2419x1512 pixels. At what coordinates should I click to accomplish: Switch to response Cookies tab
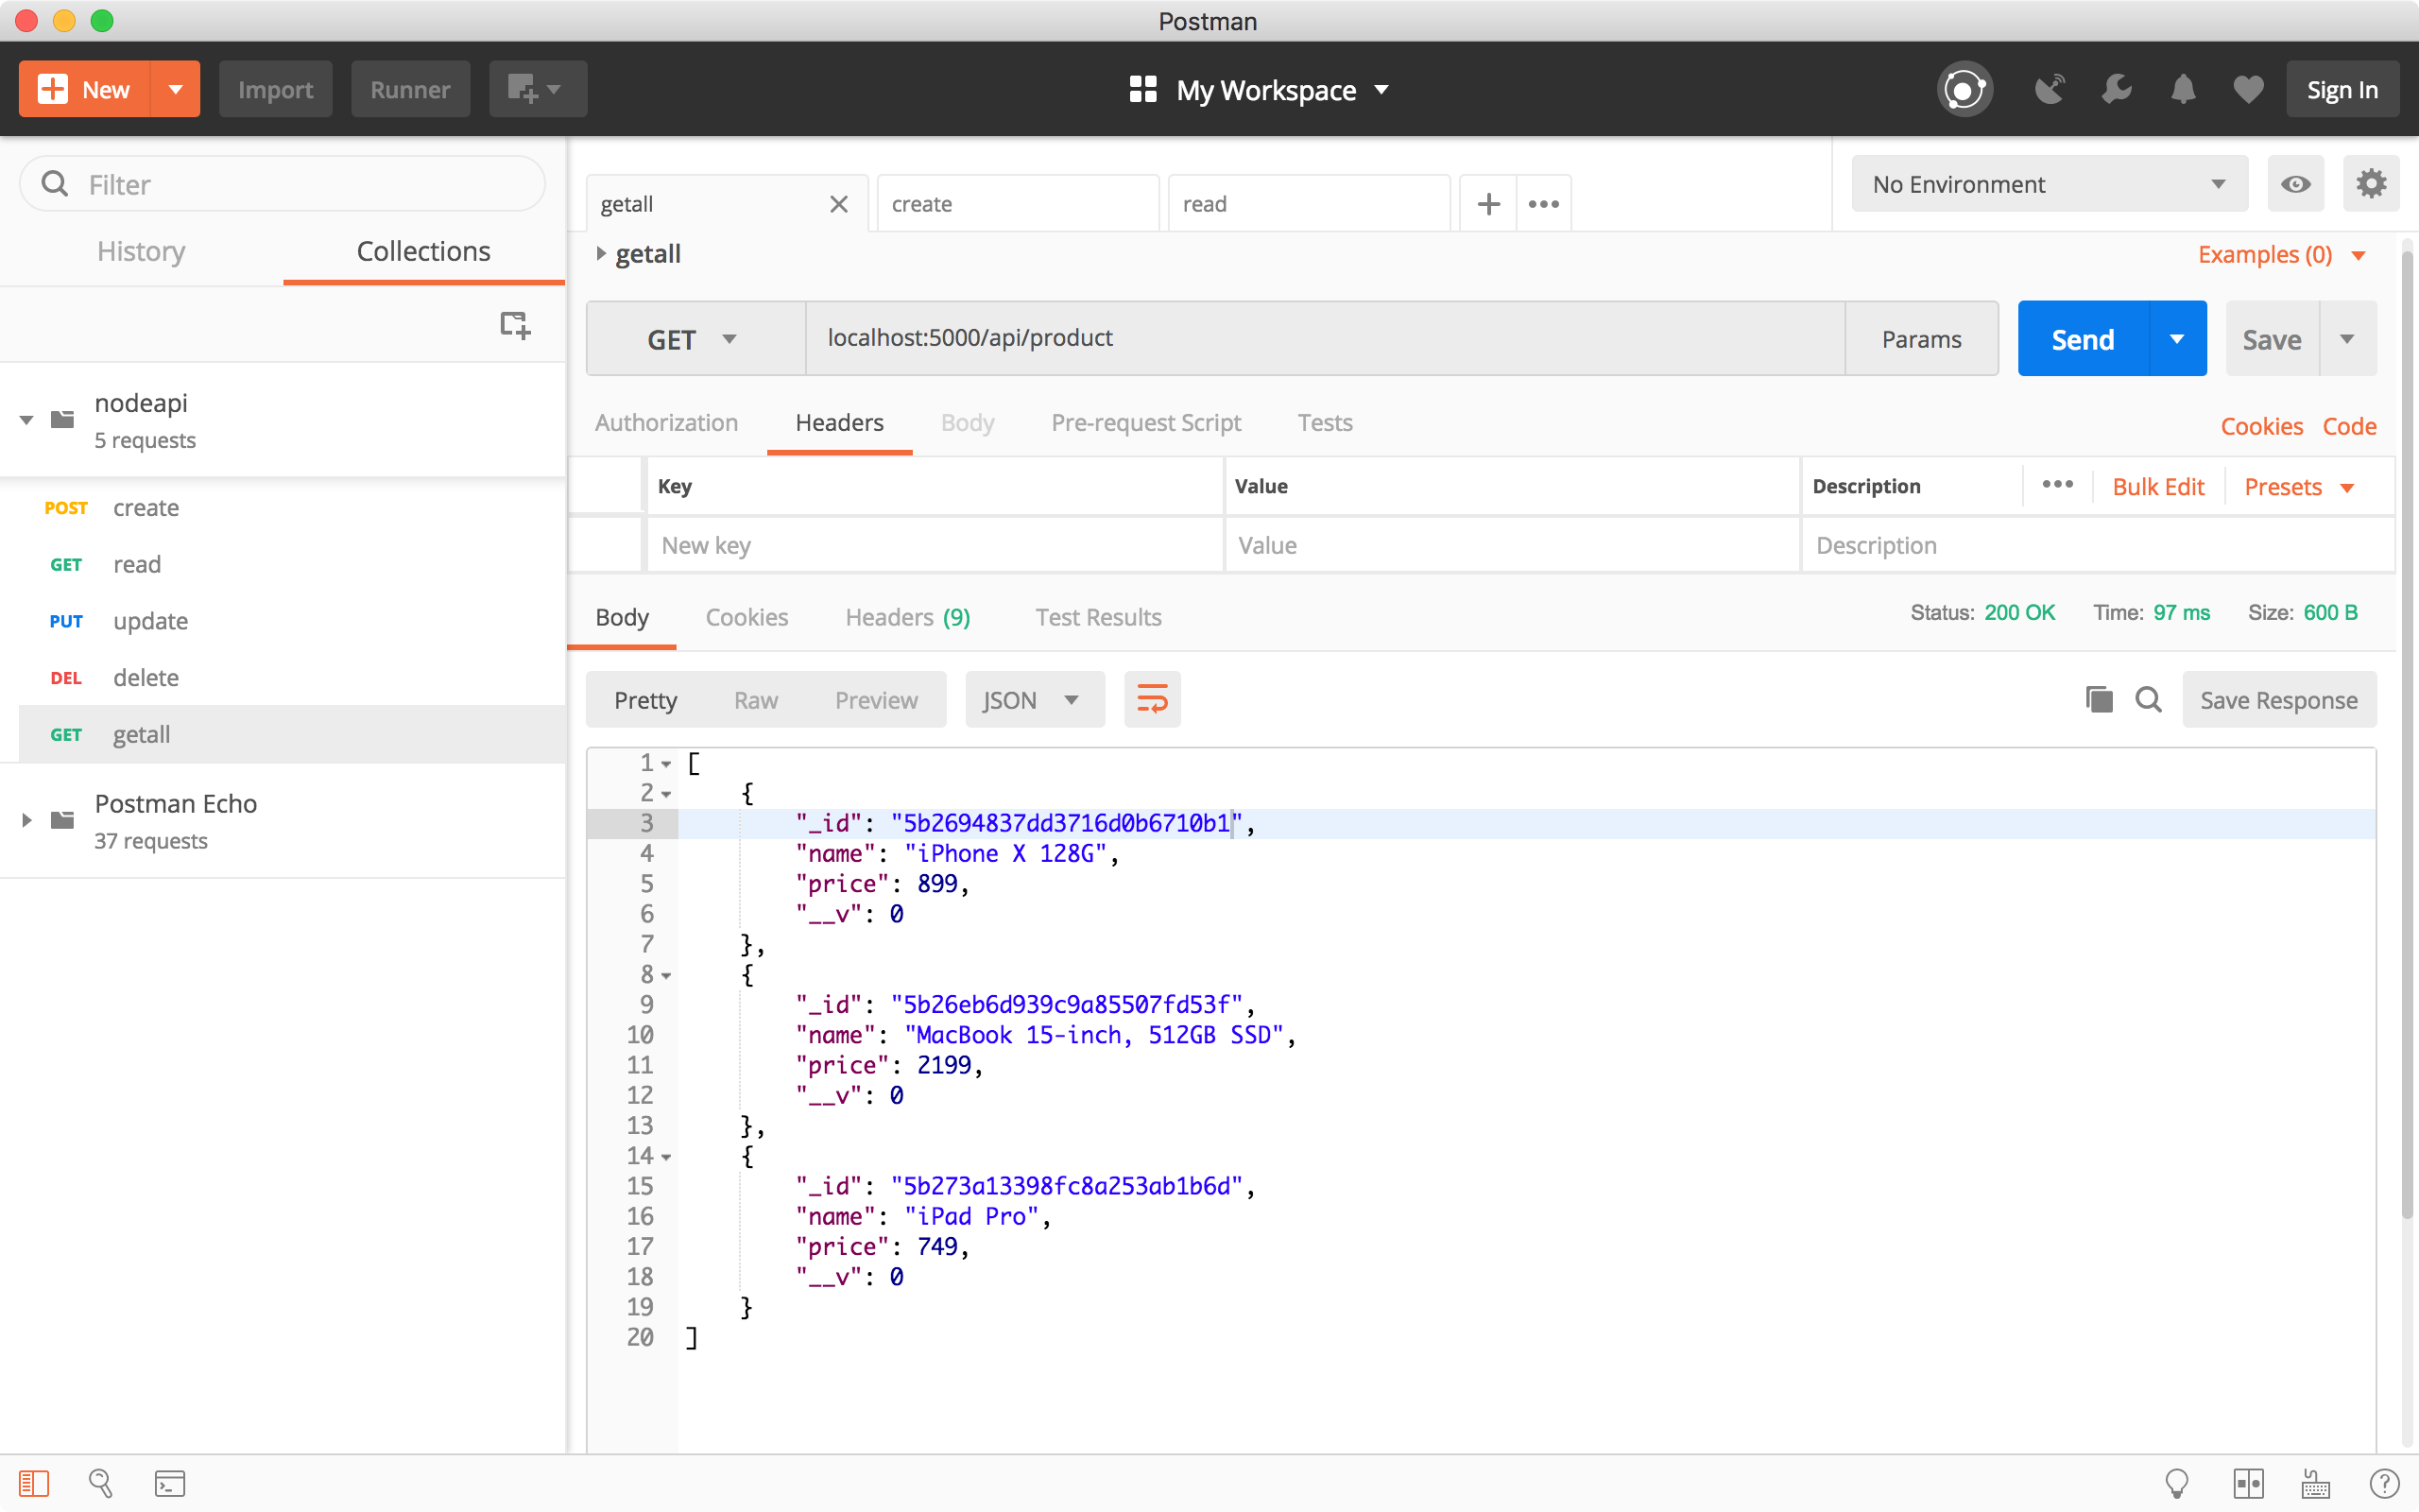pyautogui.click(x=746, y=617)
